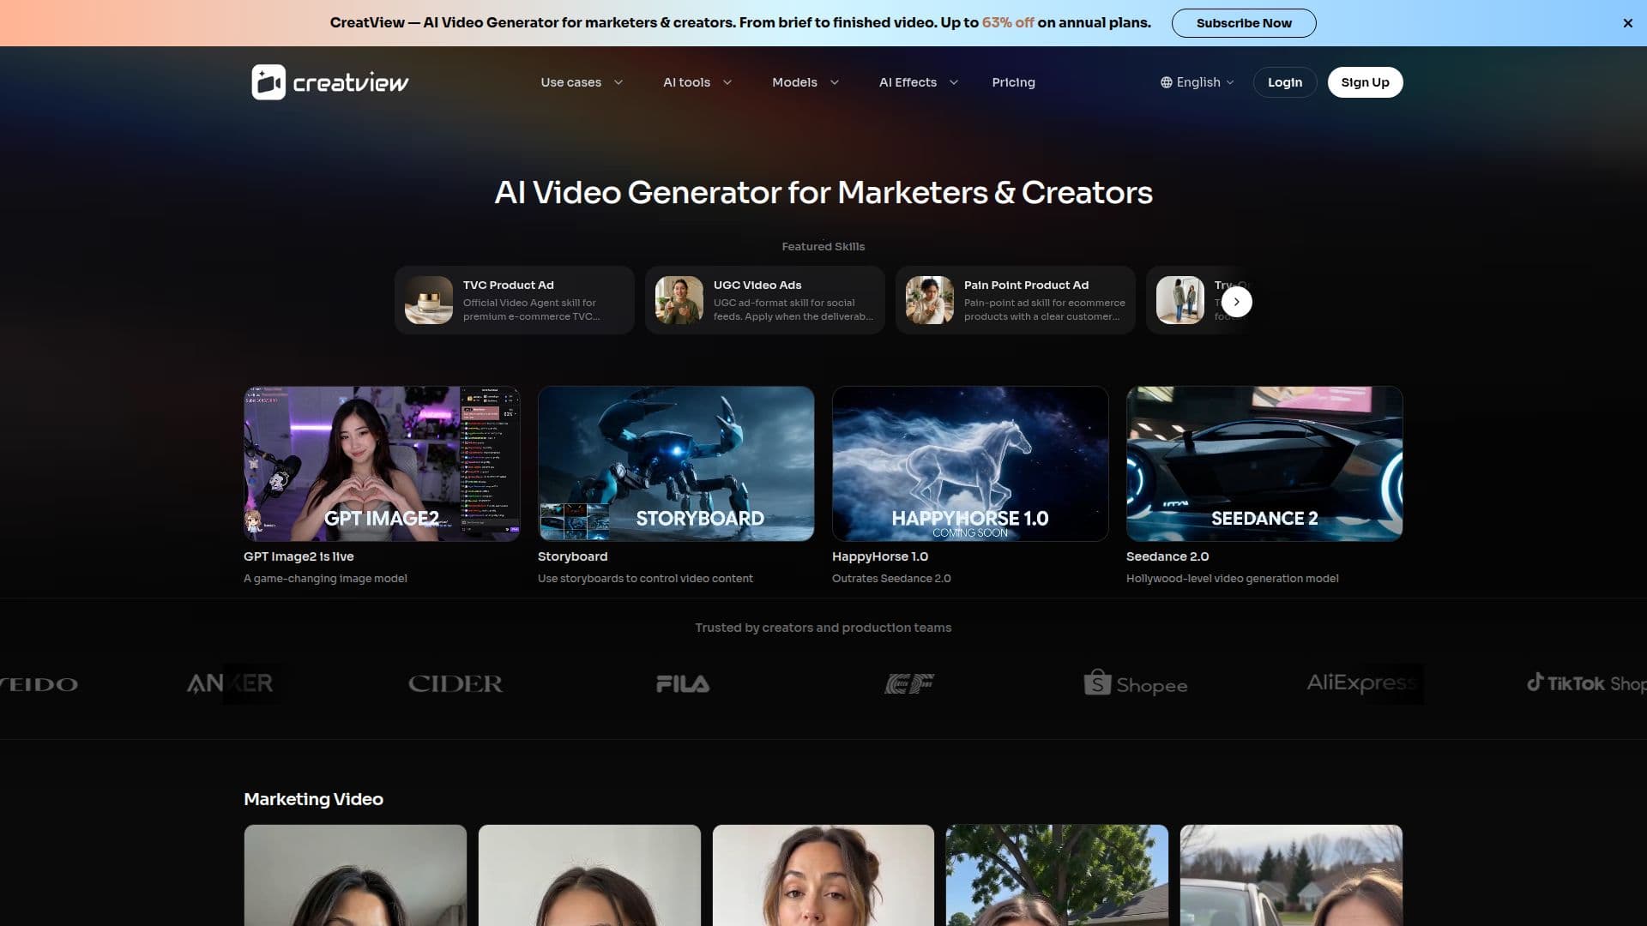Click the AliExpress brand logo

(x=1360, y=683)
